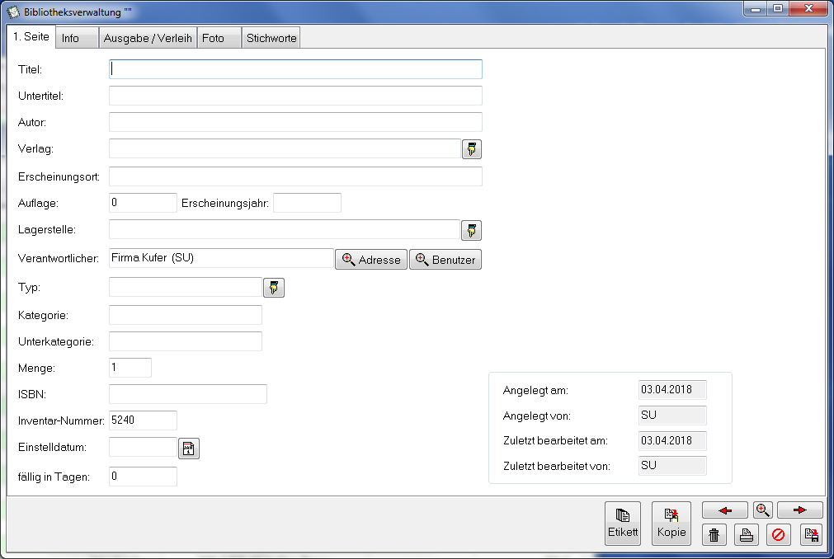Screen dimensions: 834x559
Task: Click the Erscheinungsjahr field
Action: click(307, 203)
